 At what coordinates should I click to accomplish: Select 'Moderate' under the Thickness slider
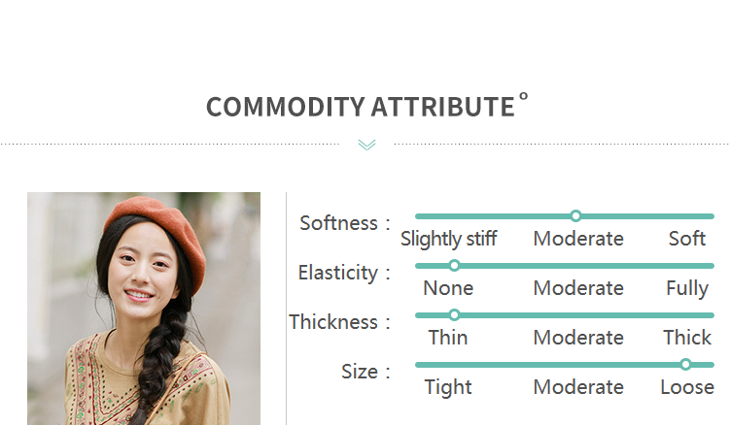point(578,338)
